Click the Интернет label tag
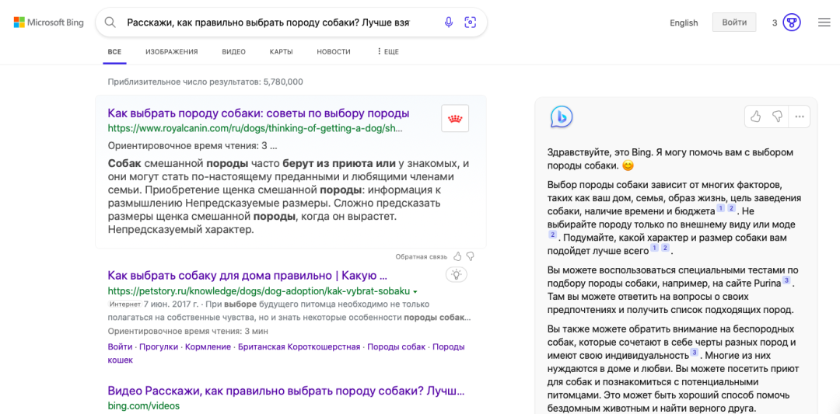The width and height of the screenshot is (840, 414). point(124,304)
